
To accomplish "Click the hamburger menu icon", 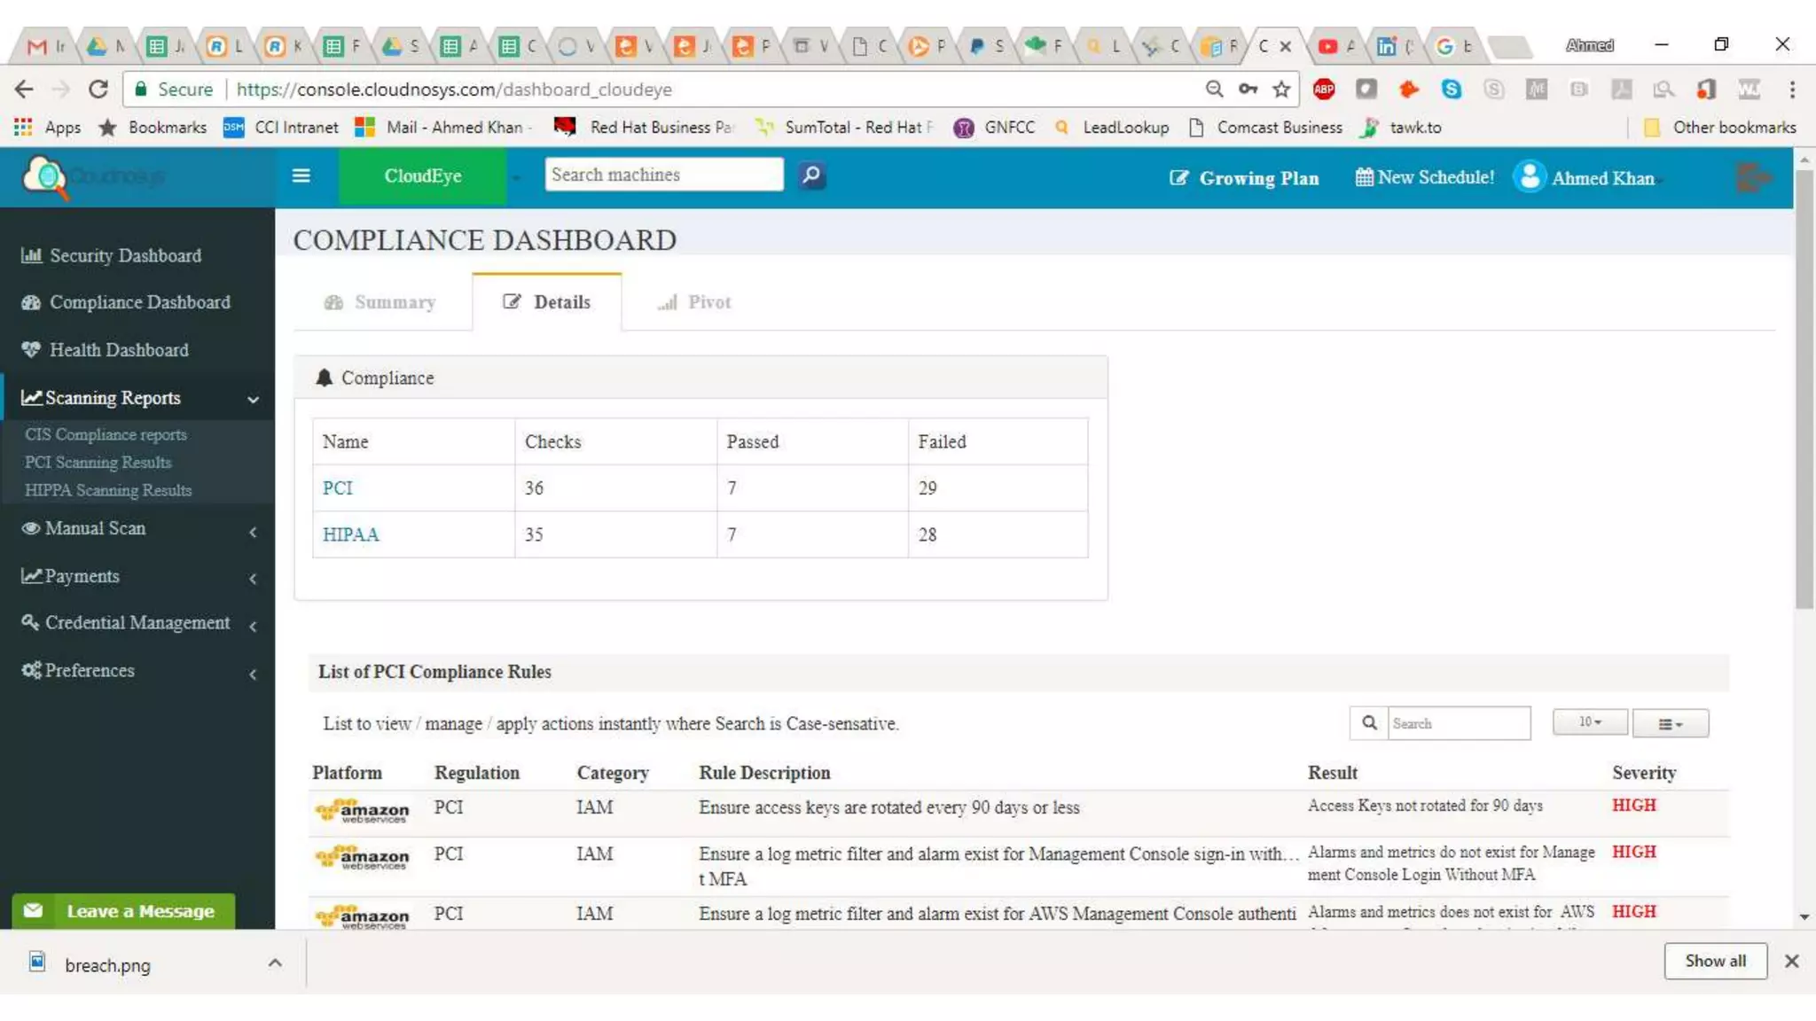I will (301, 175).
